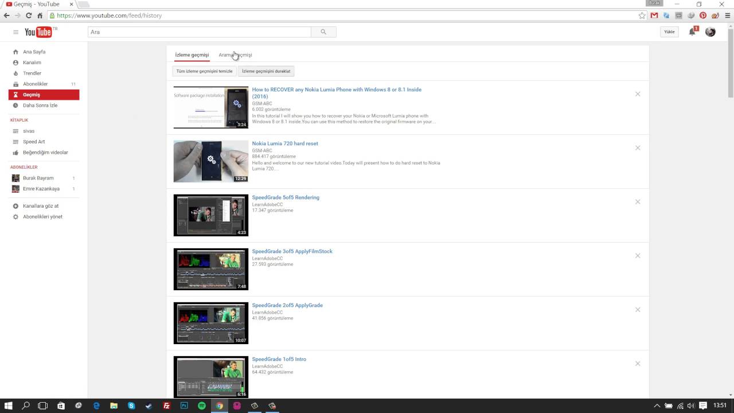Bookmark this page with the star icon
734x413 pixels.
click(642, 15)
